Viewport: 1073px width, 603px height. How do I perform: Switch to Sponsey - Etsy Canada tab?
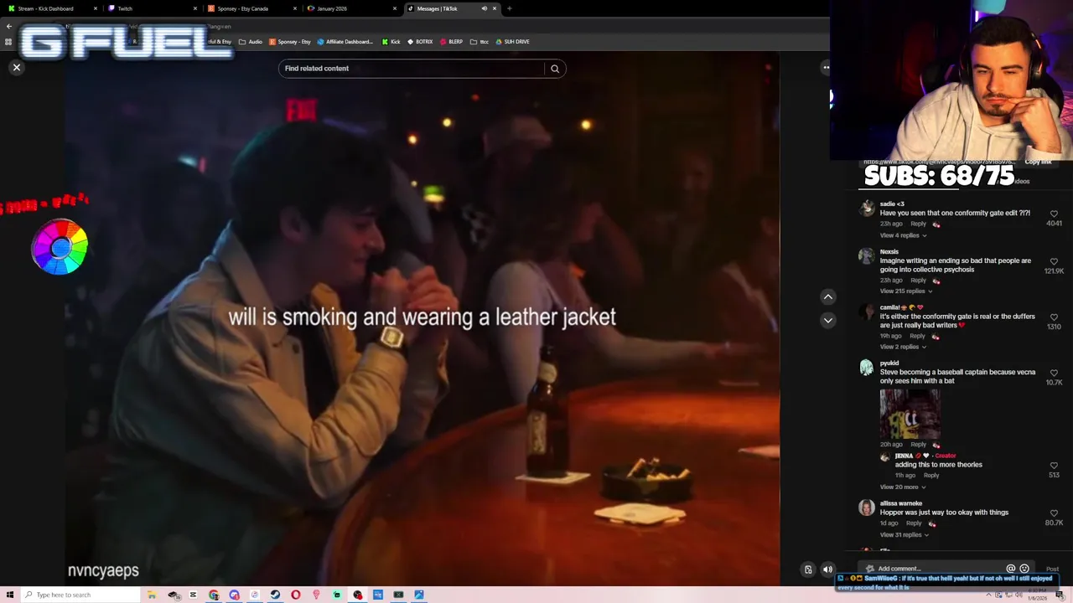click(251, 8)
